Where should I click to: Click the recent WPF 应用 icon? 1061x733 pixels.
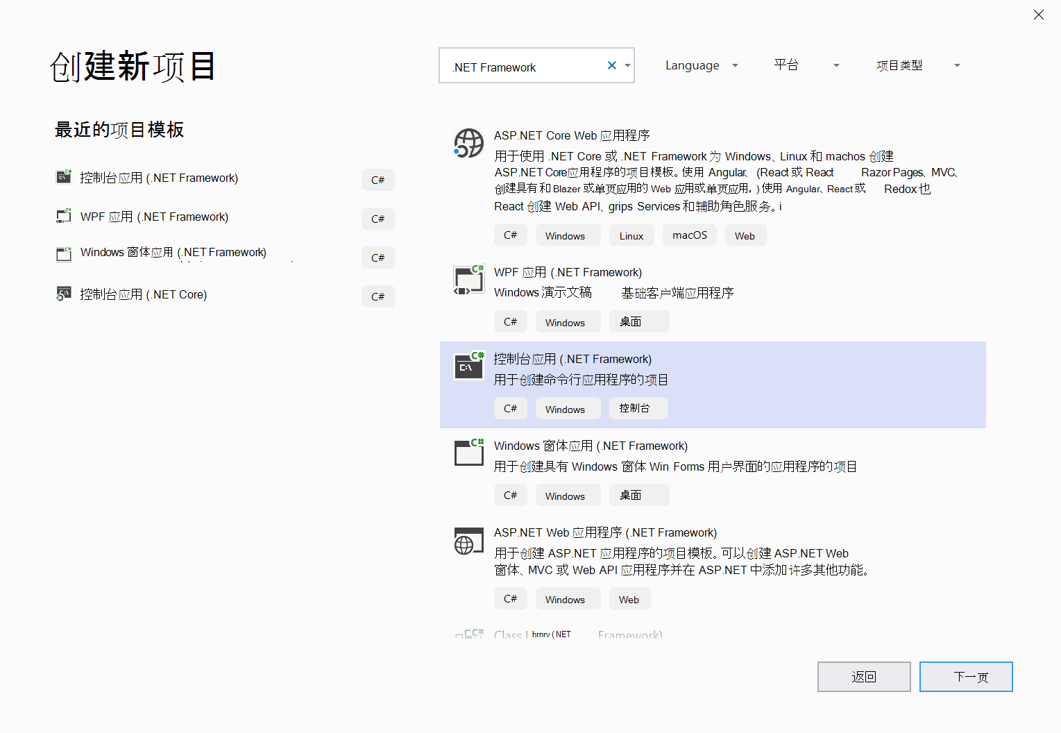pyautogui.click(x=64, y=216)
